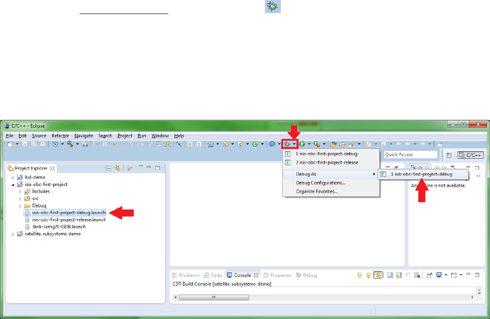490x319 pixels.
Task: Click the New C++ class icon
Action: click(255, 144)
